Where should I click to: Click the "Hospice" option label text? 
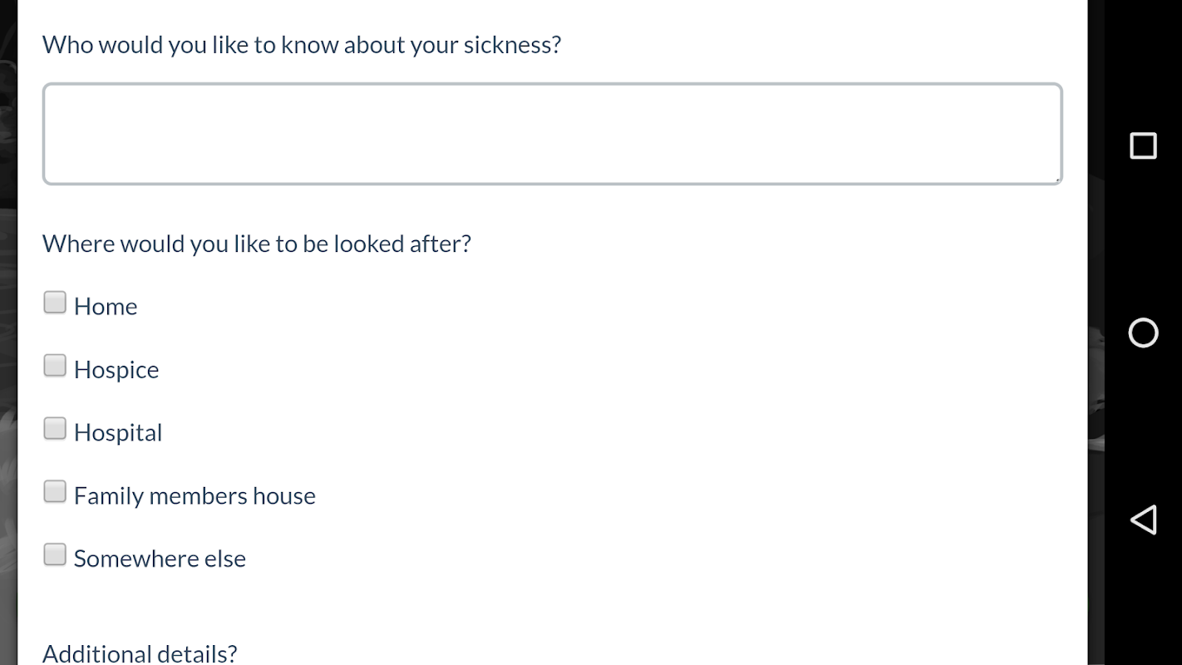tap(116, 370)
